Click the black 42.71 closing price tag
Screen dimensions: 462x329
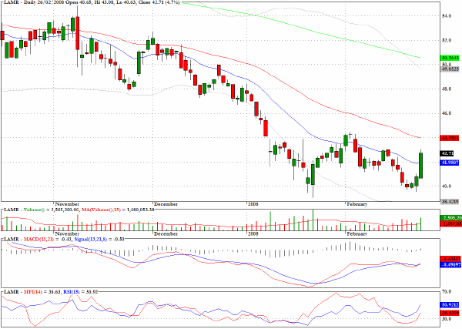(x=447, y=153)
